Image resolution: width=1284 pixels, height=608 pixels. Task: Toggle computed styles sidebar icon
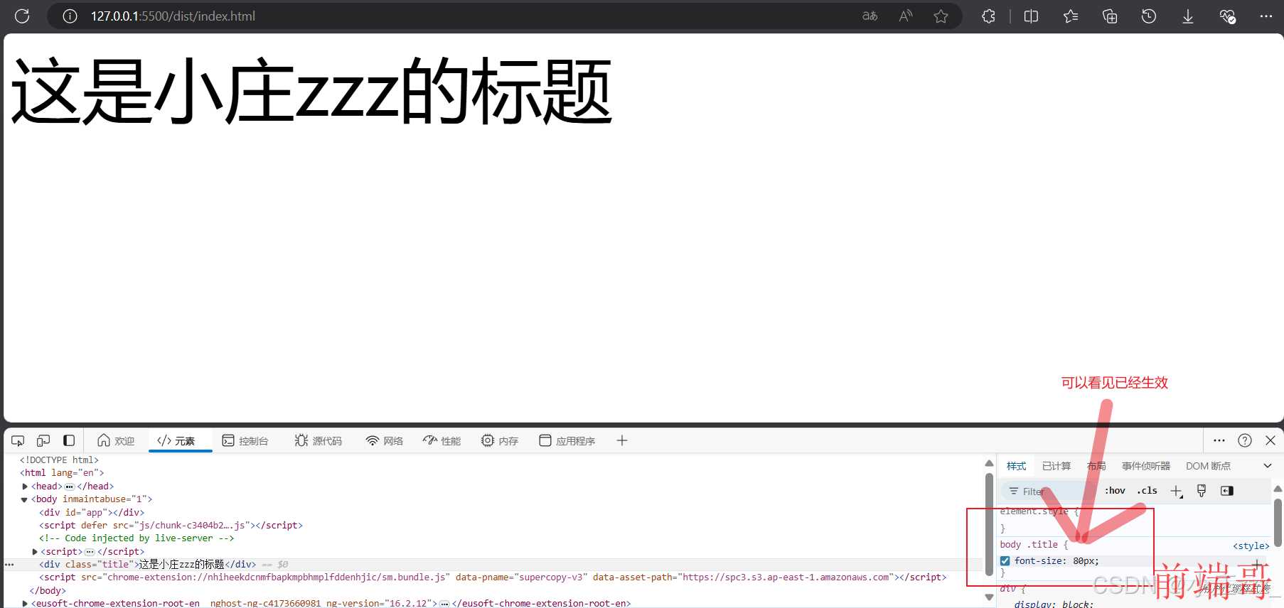coord(1227,491)
